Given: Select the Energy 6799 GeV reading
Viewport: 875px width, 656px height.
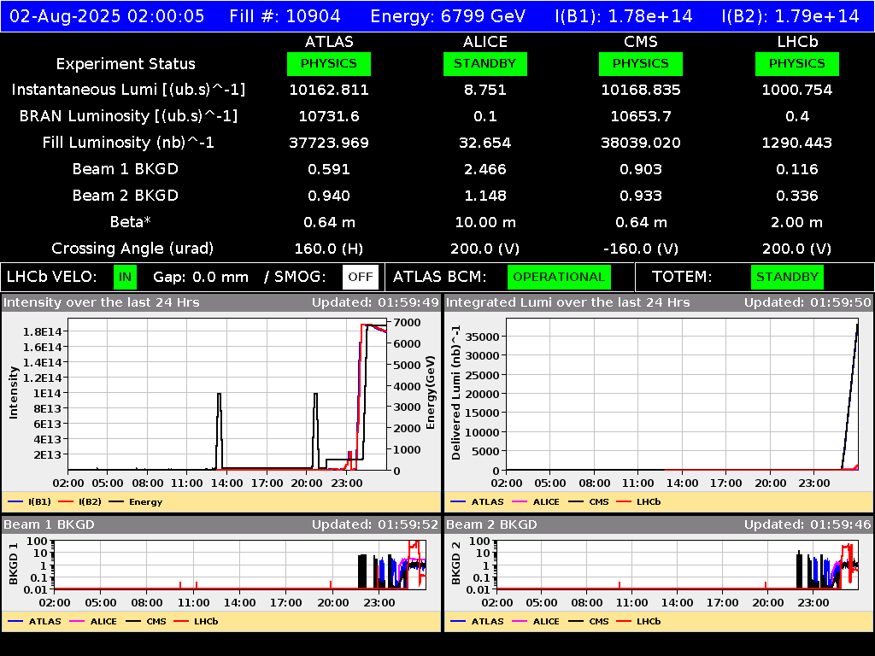Looking at the screenshot, I should point(448,16).
